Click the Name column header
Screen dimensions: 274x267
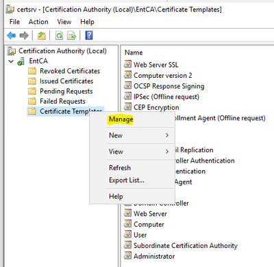(134, 53)
